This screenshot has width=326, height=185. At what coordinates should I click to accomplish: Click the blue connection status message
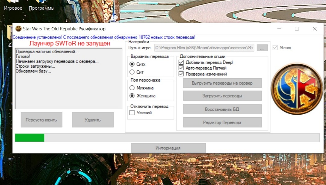104,38
